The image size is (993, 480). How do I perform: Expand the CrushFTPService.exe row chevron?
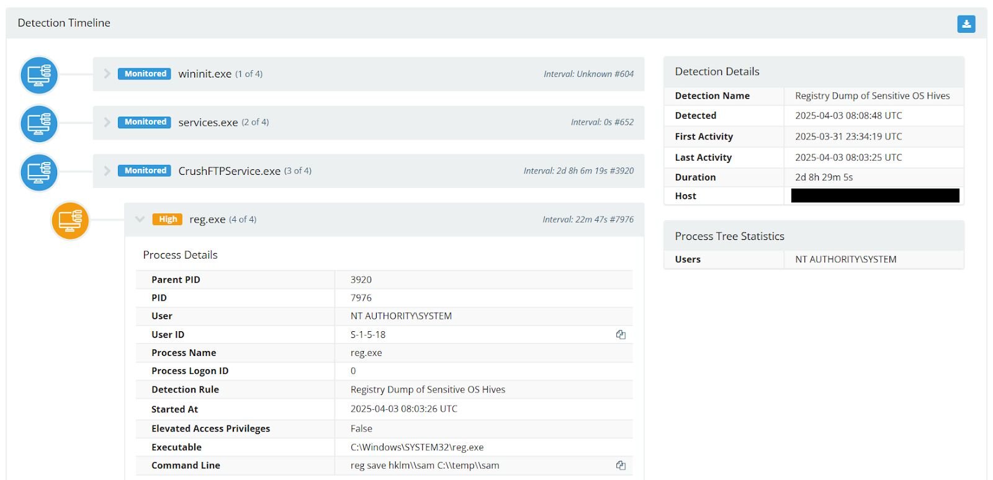(x=107, y=171)
